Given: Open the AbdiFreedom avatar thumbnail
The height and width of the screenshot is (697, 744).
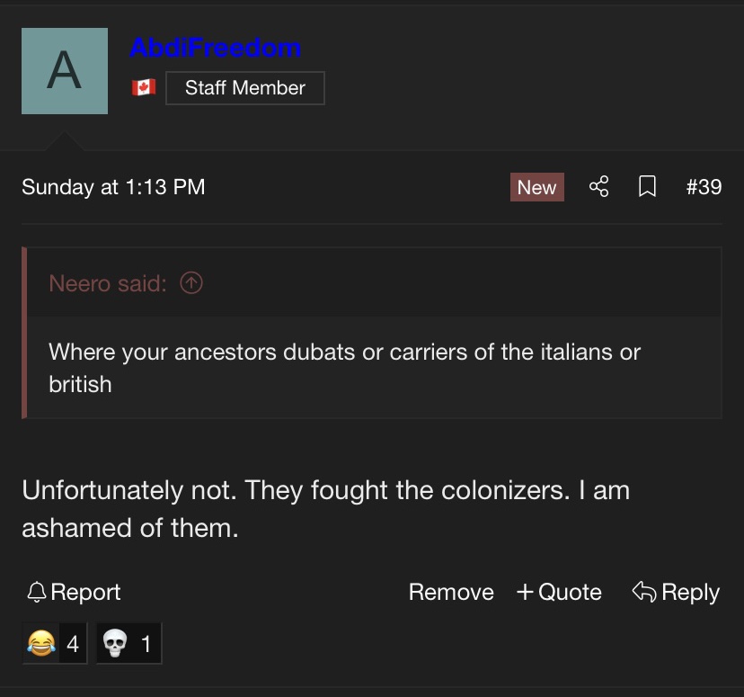Looking at the screenshot, I should (x=65, y=71).
